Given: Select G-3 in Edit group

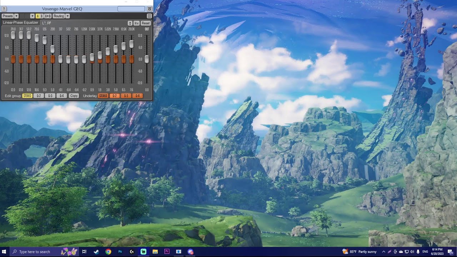Looking at the screenshot, I should coord(50,96).
